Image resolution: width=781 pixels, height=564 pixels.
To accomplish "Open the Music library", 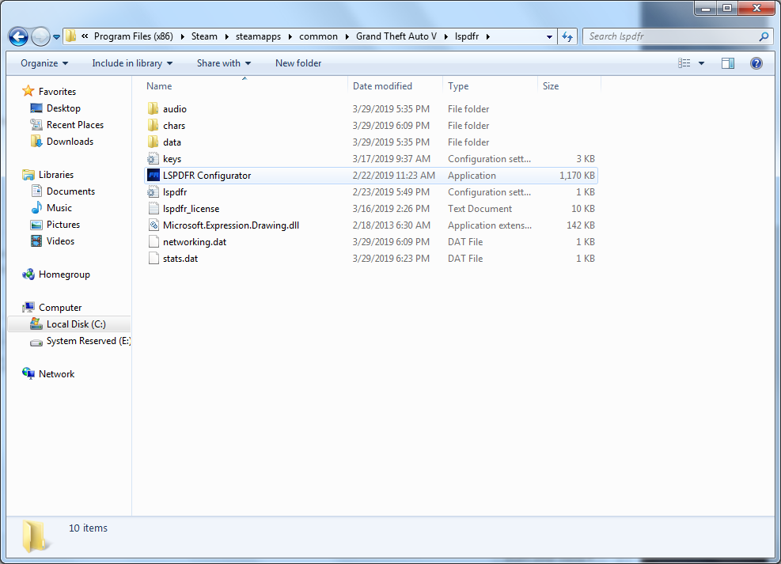I will pos(59,208).
